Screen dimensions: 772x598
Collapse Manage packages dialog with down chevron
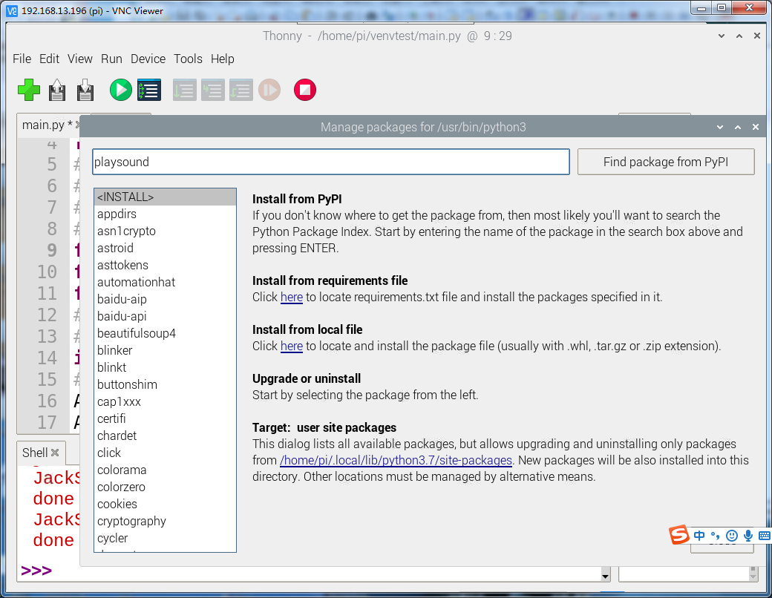pyautogui.click(x=720, y=127)
